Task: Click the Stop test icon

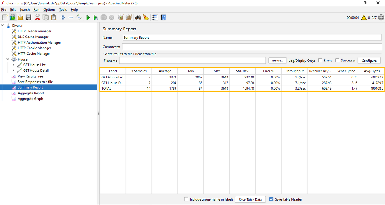Action: [x=104, y=18]
